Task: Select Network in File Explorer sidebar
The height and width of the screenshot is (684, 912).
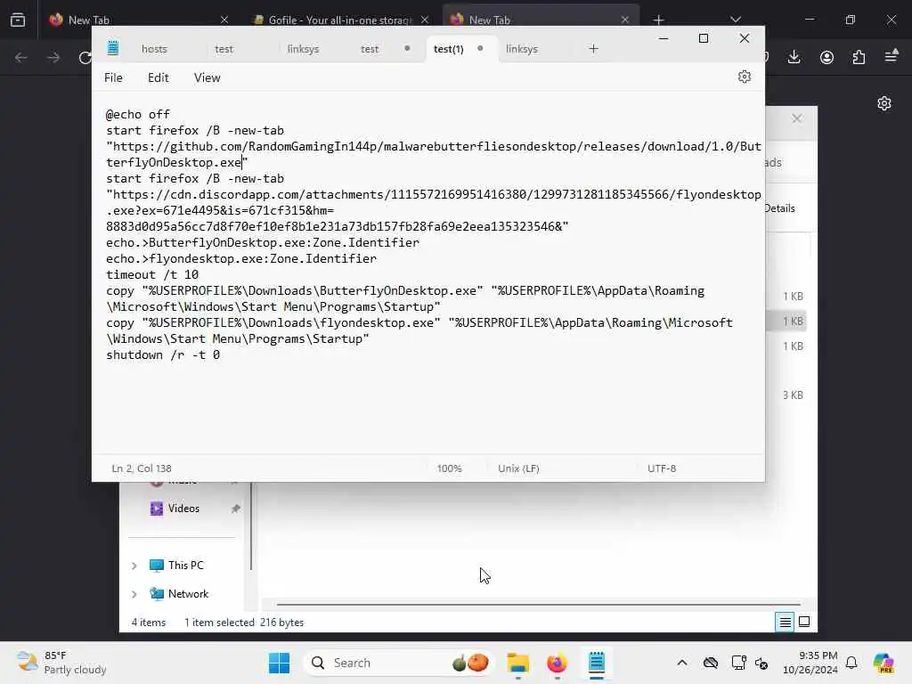Action: click(188, 594)
